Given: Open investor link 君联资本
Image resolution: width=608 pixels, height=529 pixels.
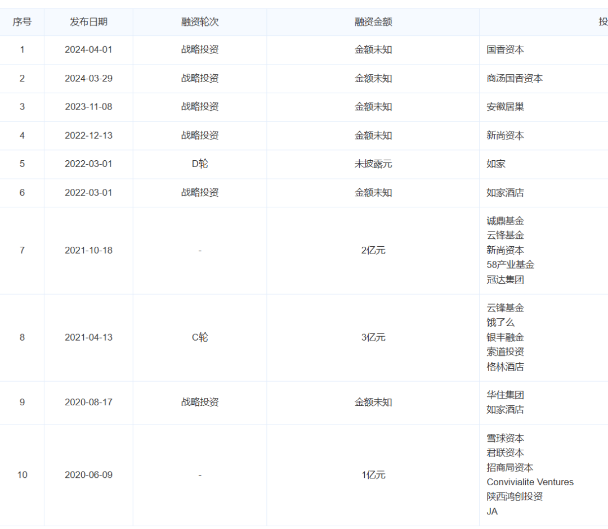Looking at the screenshot, I should coord(505,453).
